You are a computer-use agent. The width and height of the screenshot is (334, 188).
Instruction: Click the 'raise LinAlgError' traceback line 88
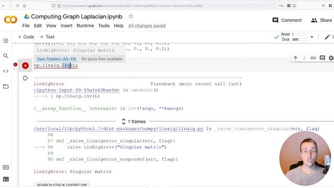tap(117, 147)
